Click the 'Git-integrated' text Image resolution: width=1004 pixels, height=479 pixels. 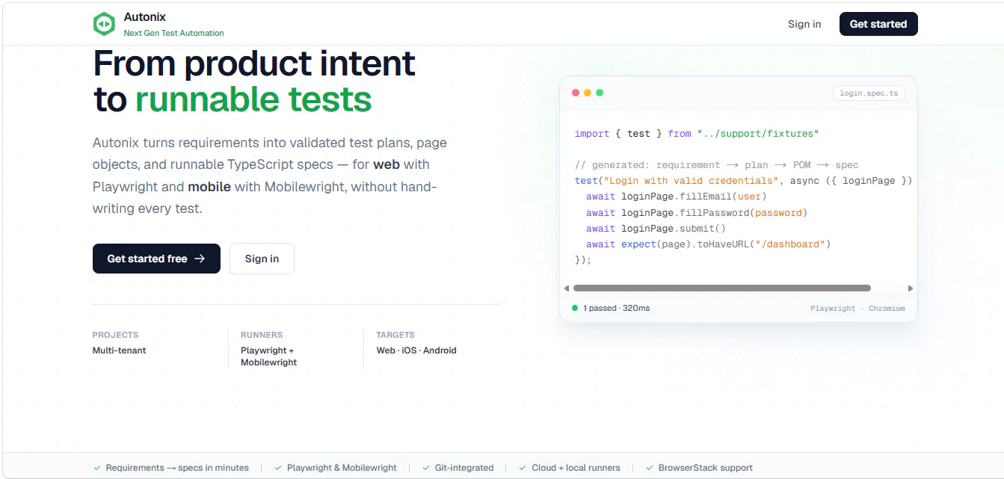[x=464, y=468]
